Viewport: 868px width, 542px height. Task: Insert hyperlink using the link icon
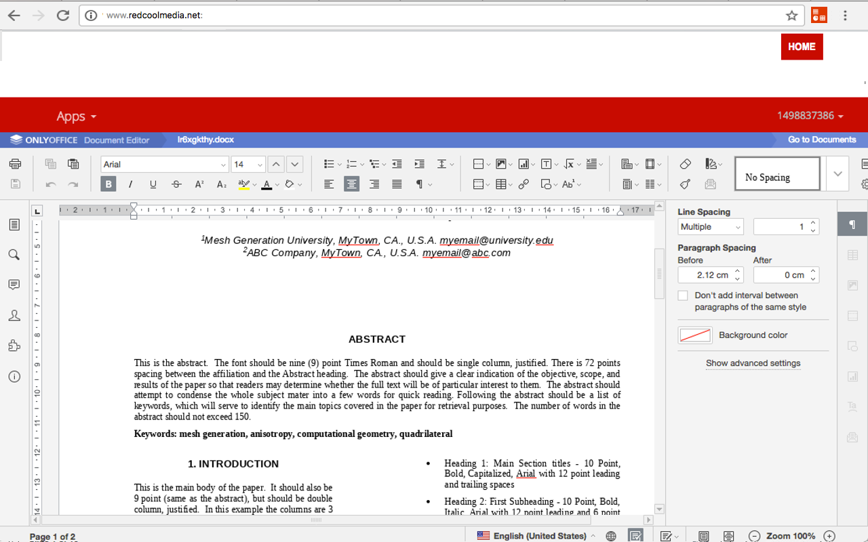click(x=524, y=184)
